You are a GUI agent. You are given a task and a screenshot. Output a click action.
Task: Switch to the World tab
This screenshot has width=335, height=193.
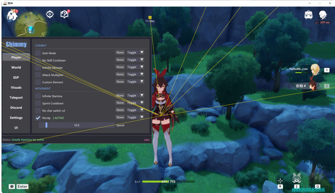tap(16, 67)
